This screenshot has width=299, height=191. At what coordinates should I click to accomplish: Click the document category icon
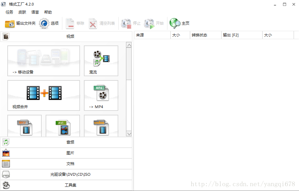(6, 164)
